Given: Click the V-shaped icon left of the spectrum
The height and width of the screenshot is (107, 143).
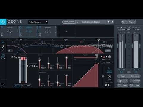Looking at the screenshot, I should (3, 46).
